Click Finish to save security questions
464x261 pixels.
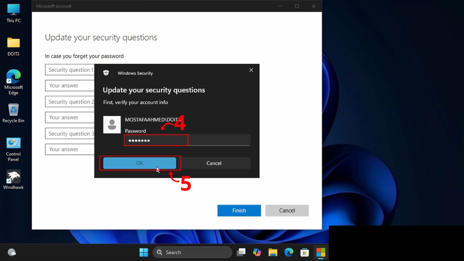pos(239,210)
